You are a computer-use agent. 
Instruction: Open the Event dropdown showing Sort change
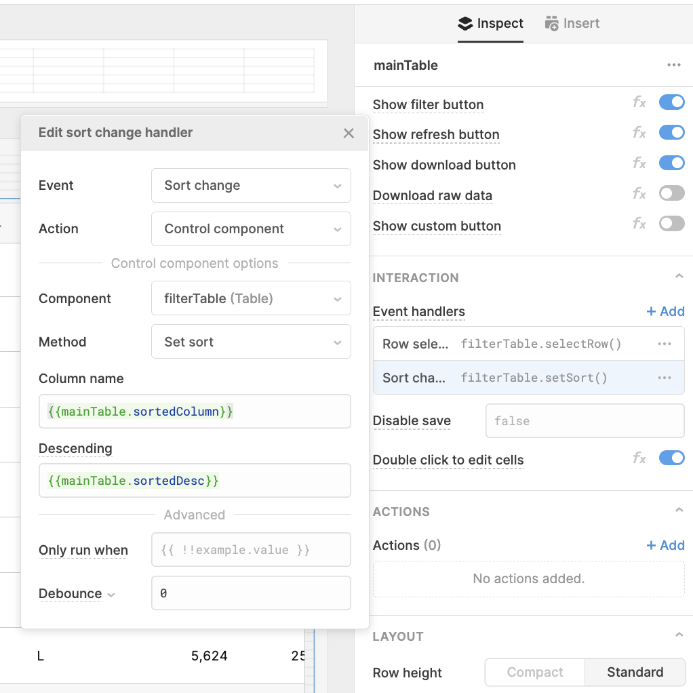coord(251,185)
